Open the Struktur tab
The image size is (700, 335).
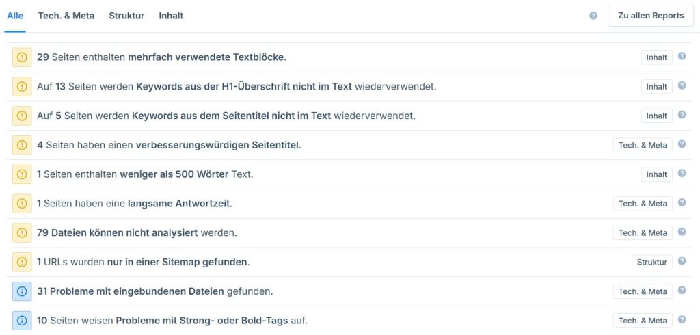[126, 16]
